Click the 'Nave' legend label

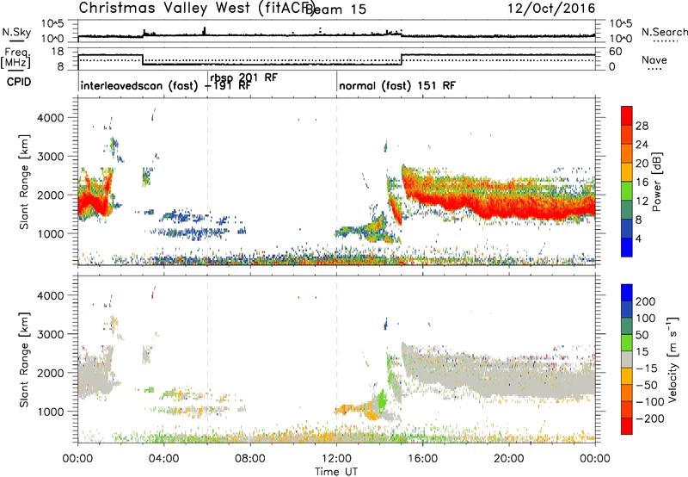(654, 60)
